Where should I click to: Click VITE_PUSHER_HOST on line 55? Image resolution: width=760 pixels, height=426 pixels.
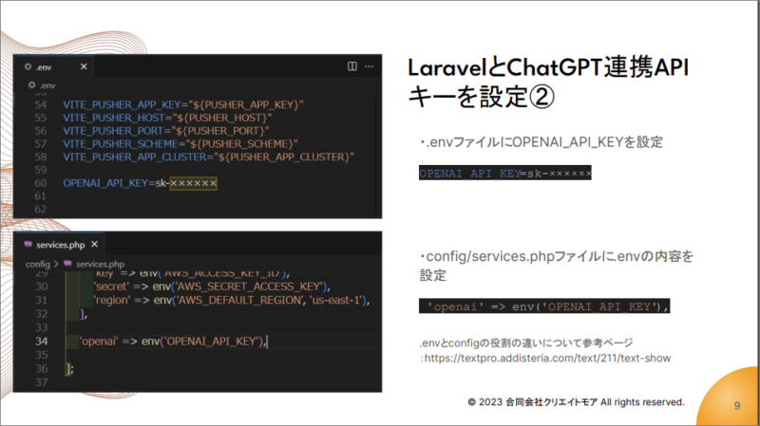point(113,118)
